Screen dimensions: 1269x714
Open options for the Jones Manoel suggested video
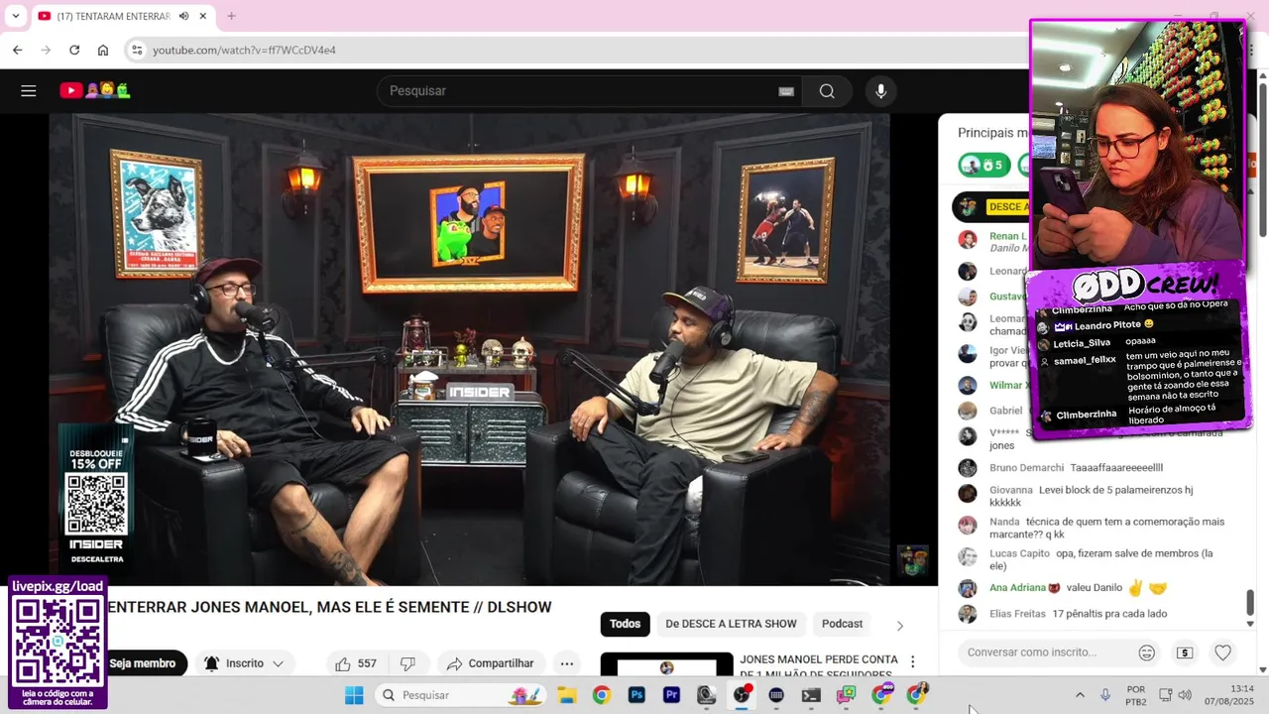913,662
